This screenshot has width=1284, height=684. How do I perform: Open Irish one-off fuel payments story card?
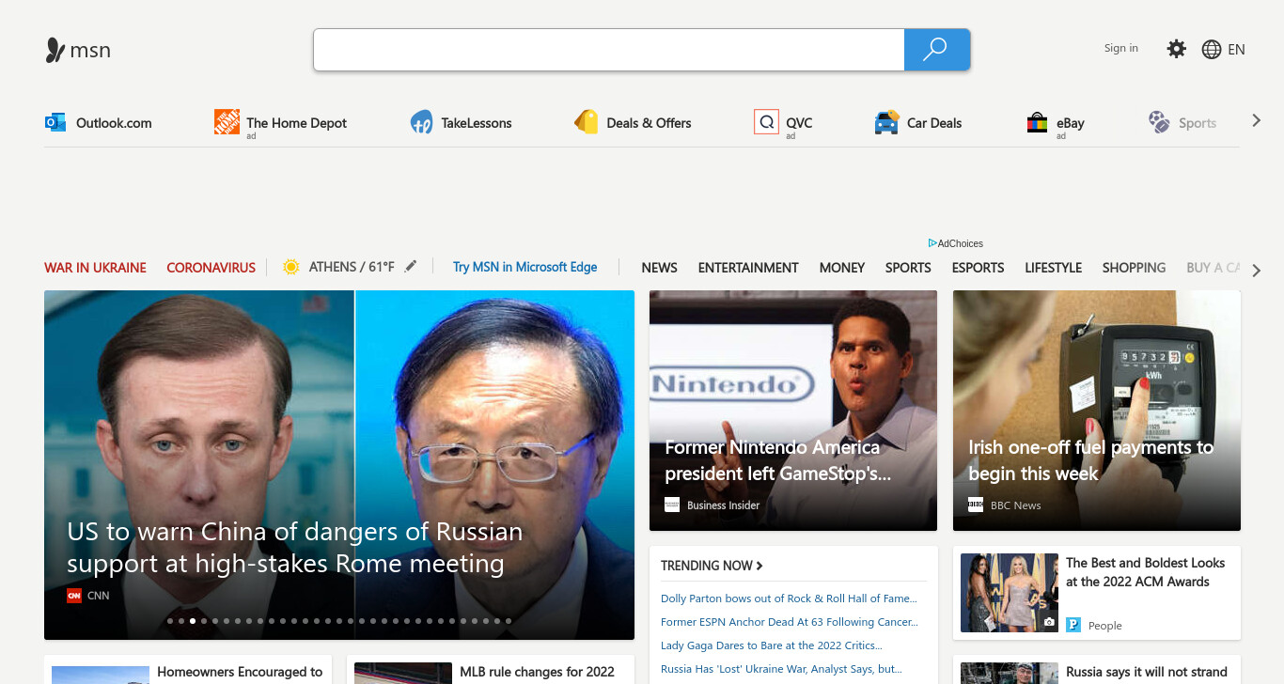(x=1097, y=411)
